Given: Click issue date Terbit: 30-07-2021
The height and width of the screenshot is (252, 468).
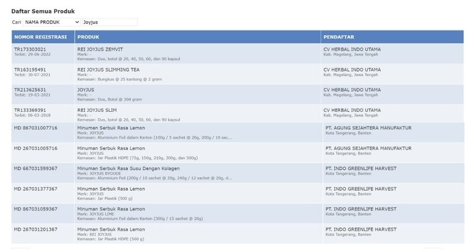Looking at the screenshot, I should (32, 75).
